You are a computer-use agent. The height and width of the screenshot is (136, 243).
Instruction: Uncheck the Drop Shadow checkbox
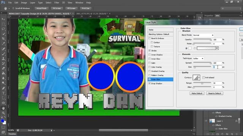point(150,83)
